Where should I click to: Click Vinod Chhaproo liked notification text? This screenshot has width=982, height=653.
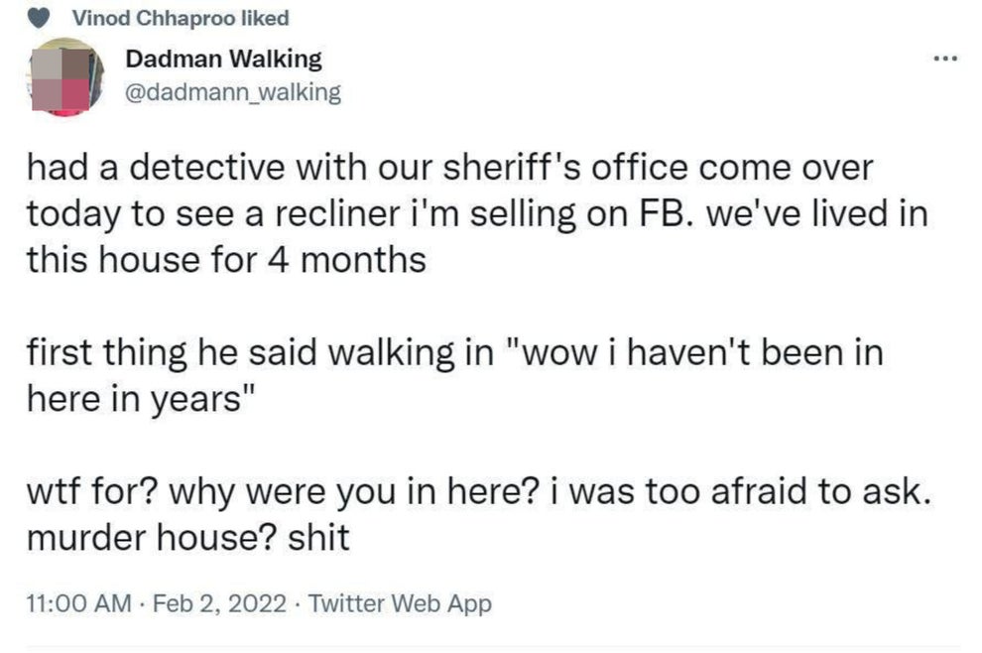pyautogui.click(x=179, y=16)
